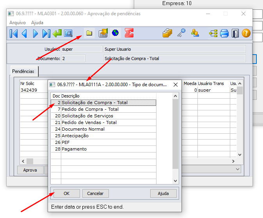Select the PEF row

[x=103, y=142]
